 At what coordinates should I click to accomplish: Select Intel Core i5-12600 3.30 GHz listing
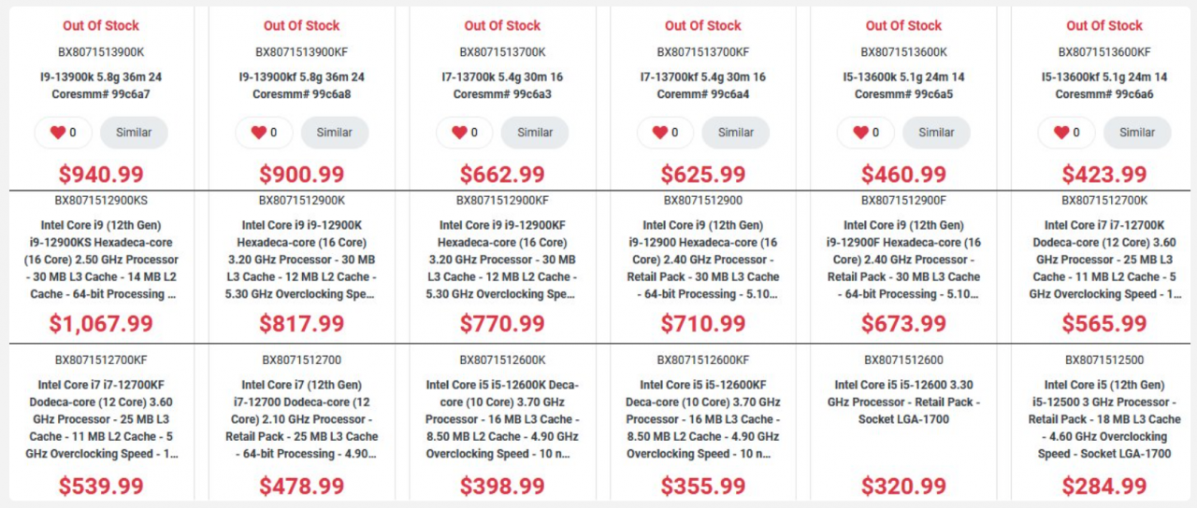(904, 402)
